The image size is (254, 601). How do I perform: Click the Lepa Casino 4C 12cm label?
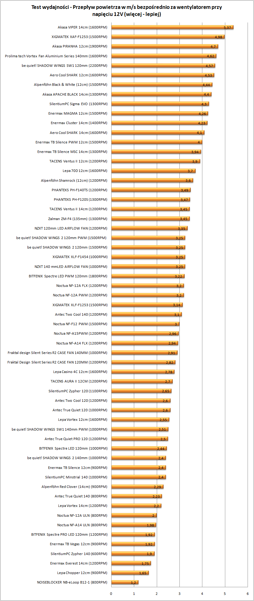coord(80,372)
